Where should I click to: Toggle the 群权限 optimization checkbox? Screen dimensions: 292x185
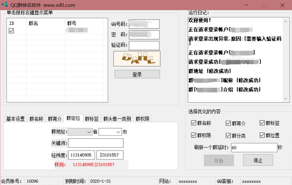click(194, 135)
